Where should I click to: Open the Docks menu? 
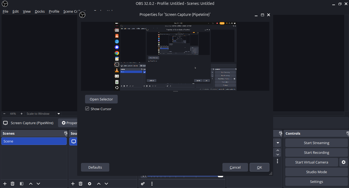coord(40,11)
